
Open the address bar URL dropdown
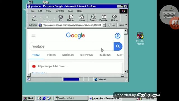pyautogui.click(x=104, y=25)
